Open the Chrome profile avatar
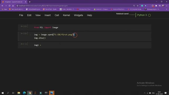Image resolution: width=169 pixels, height=95 pixels. click(163, 6)
